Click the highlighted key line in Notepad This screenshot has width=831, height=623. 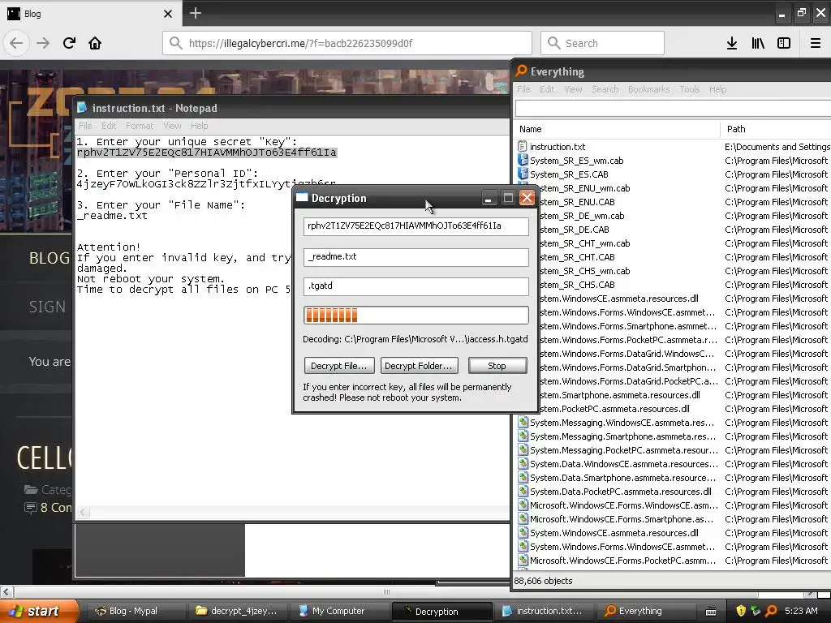coord(207,153)
